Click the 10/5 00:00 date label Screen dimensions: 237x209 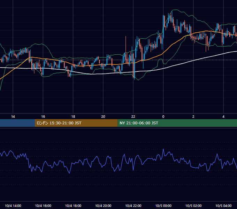point(163,206)
